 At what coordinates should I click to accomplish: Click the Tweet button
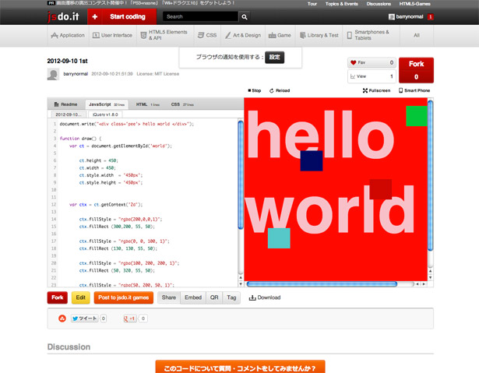click(x=85, y=318)
